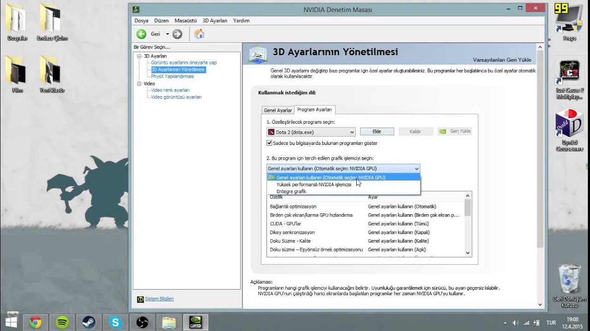The image size is (590, 331).
Task: Choose Entegre grafik option
Action: coord(343,191)
